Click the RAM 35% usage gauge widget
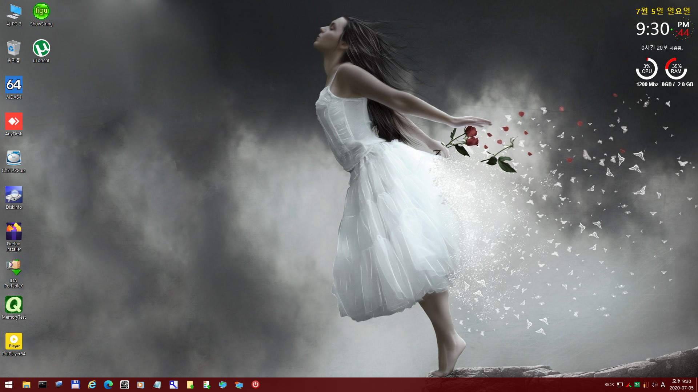This screenshot has width=698, height=392. (676, 69)
